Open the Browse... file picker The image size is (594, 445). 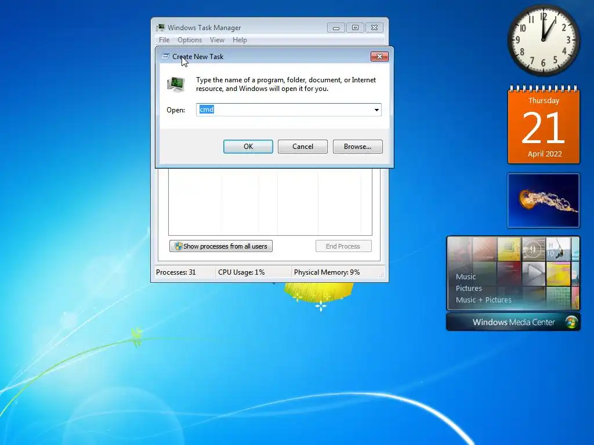point(357,147)
